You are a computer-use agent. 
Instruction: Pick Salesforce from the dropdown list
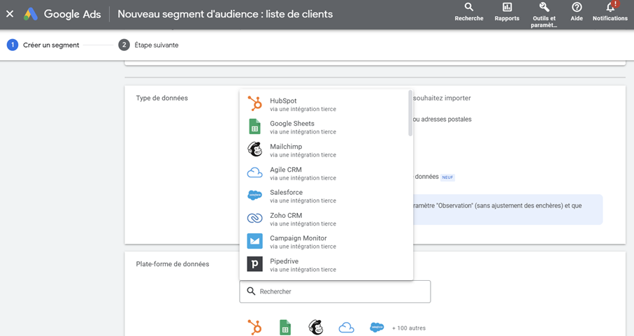click(x=326, y=196)
